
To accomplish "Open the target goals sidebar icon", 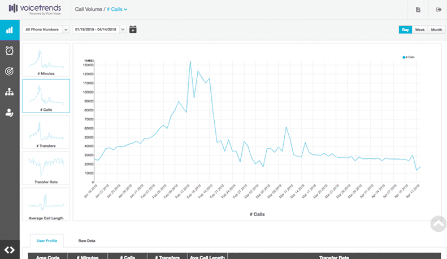I will [x=10, y=71].
